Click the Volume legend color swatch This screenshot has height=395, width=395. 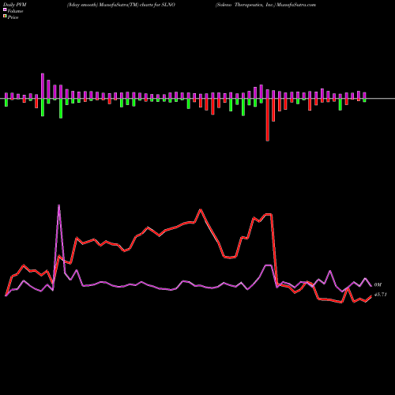coord(5,10)
